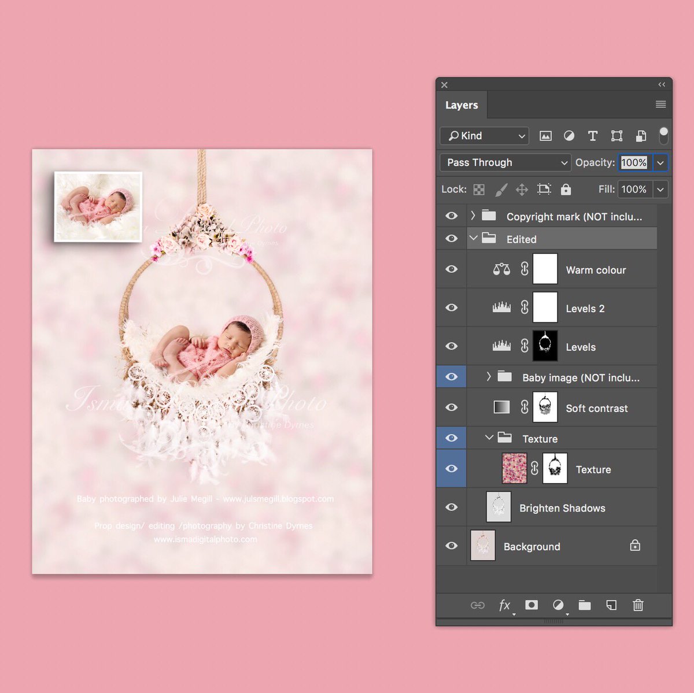This screenshot has width=694, height=693.
Task: Open layer style fx menu
Action: click(x=505, y=605)
